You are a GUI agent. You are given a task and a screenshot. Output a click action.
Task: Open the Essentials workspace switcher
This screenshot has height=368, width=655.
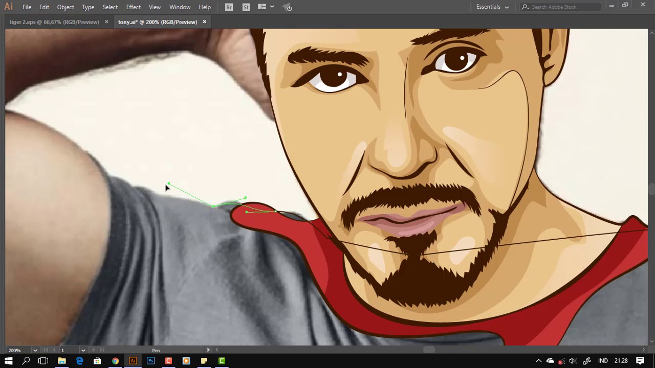pyautogui.click(x=492, y=7)
